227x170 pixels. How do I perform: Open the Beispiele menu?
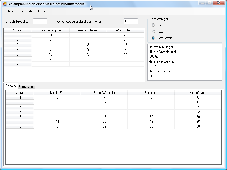coord(26,11)
